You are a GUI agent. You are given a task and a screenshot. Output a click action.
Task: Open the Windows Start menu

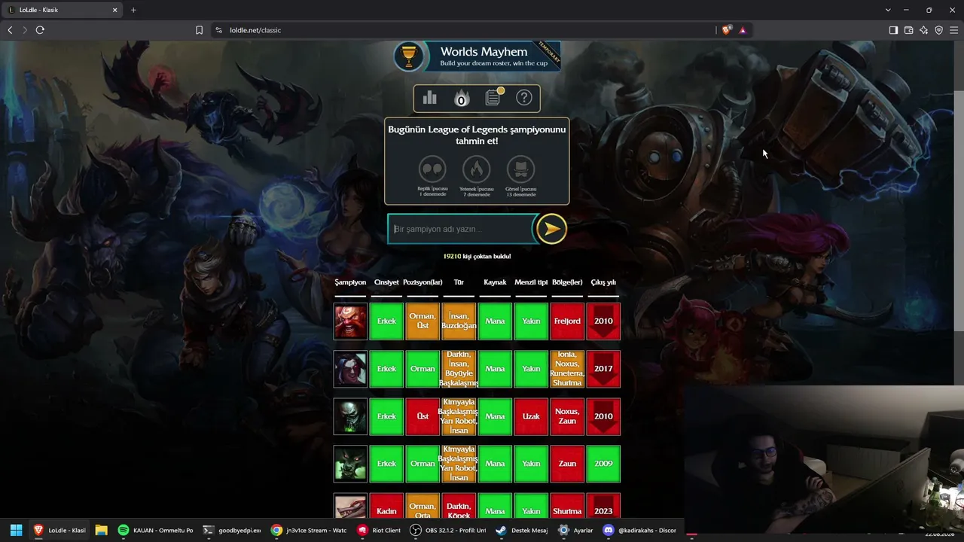[x=16, y=530]
